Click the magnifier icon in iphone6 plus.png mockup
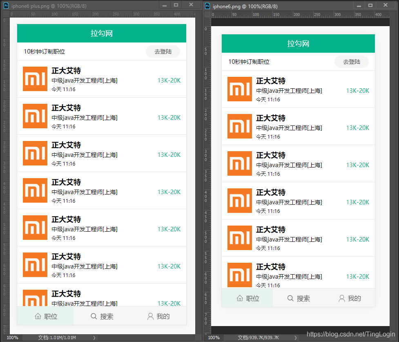 tap(94, 316)
